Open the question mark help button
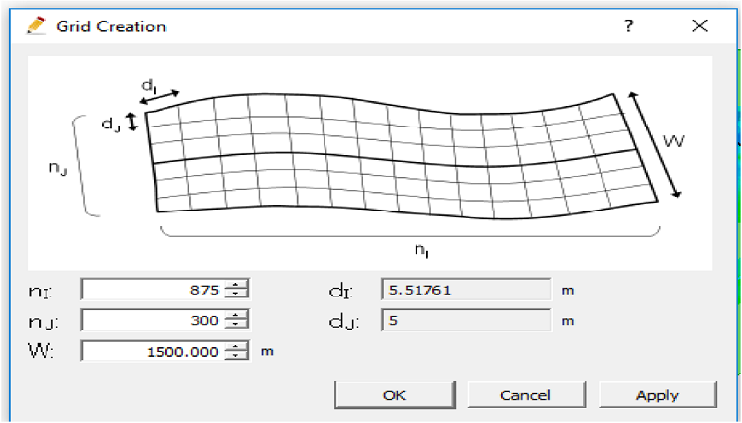Screen dimensions: 742x423 coord(628,26)
